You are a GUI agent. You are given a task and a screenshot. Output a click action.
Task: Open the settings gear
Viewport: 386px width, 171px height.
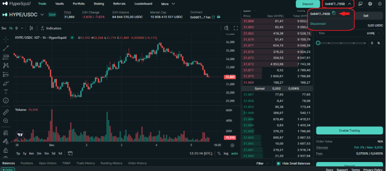[380, 4]
